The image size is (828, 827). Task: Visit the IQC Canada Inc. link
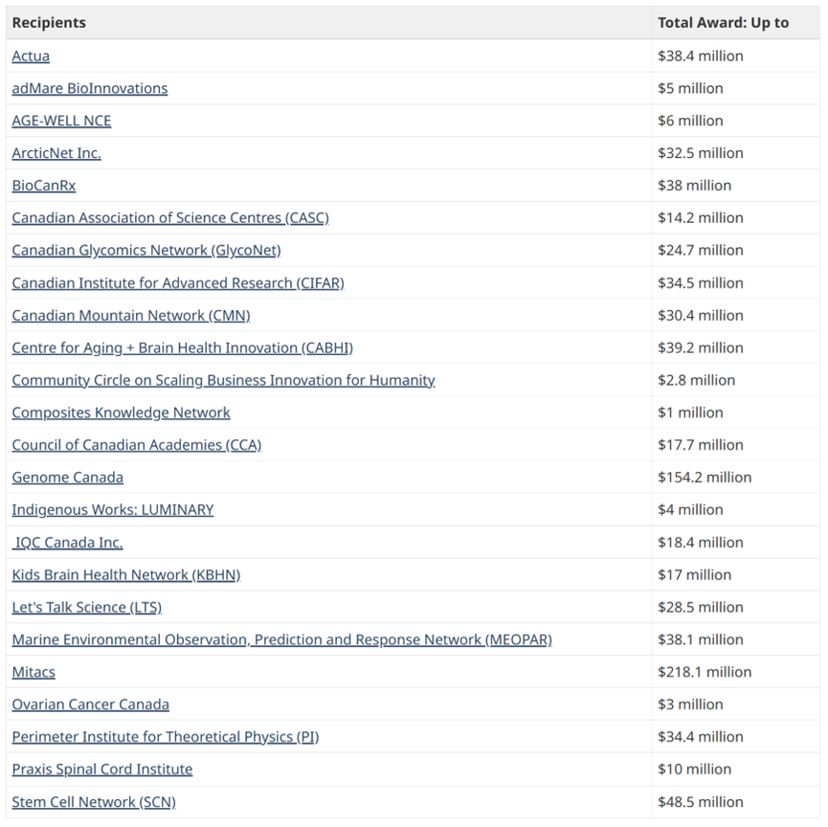pos(68,543)
